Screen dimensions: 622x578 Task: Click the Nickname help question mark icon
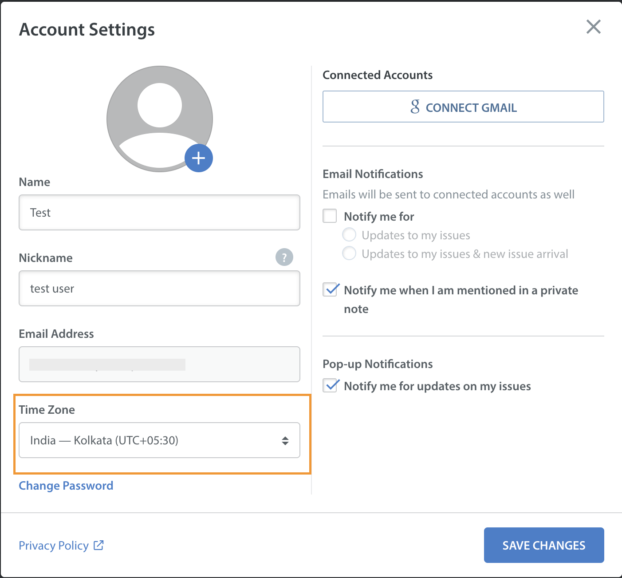284,257
